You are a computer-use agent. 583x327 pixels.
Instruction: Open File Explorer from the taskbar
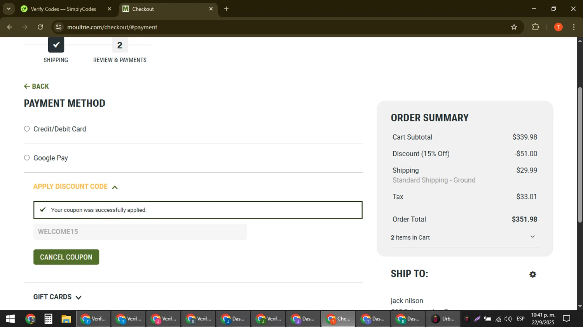66,319
